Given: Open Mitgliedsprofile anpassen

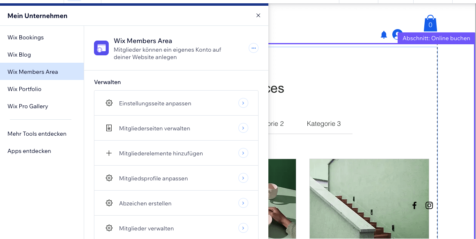Looking at the screenshot, I should [x=176, y=178].
